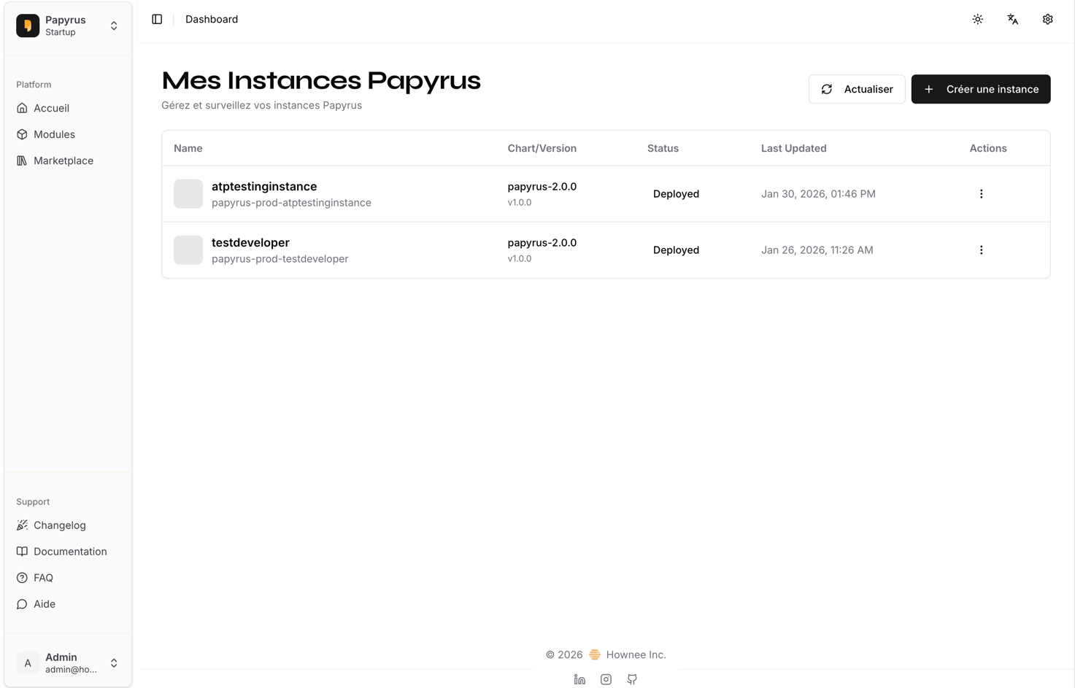Open actions dropdown for testdeveloper row
Image resolution: width=1075 pixels, height=688 pixels.
(x=981, y=250)
